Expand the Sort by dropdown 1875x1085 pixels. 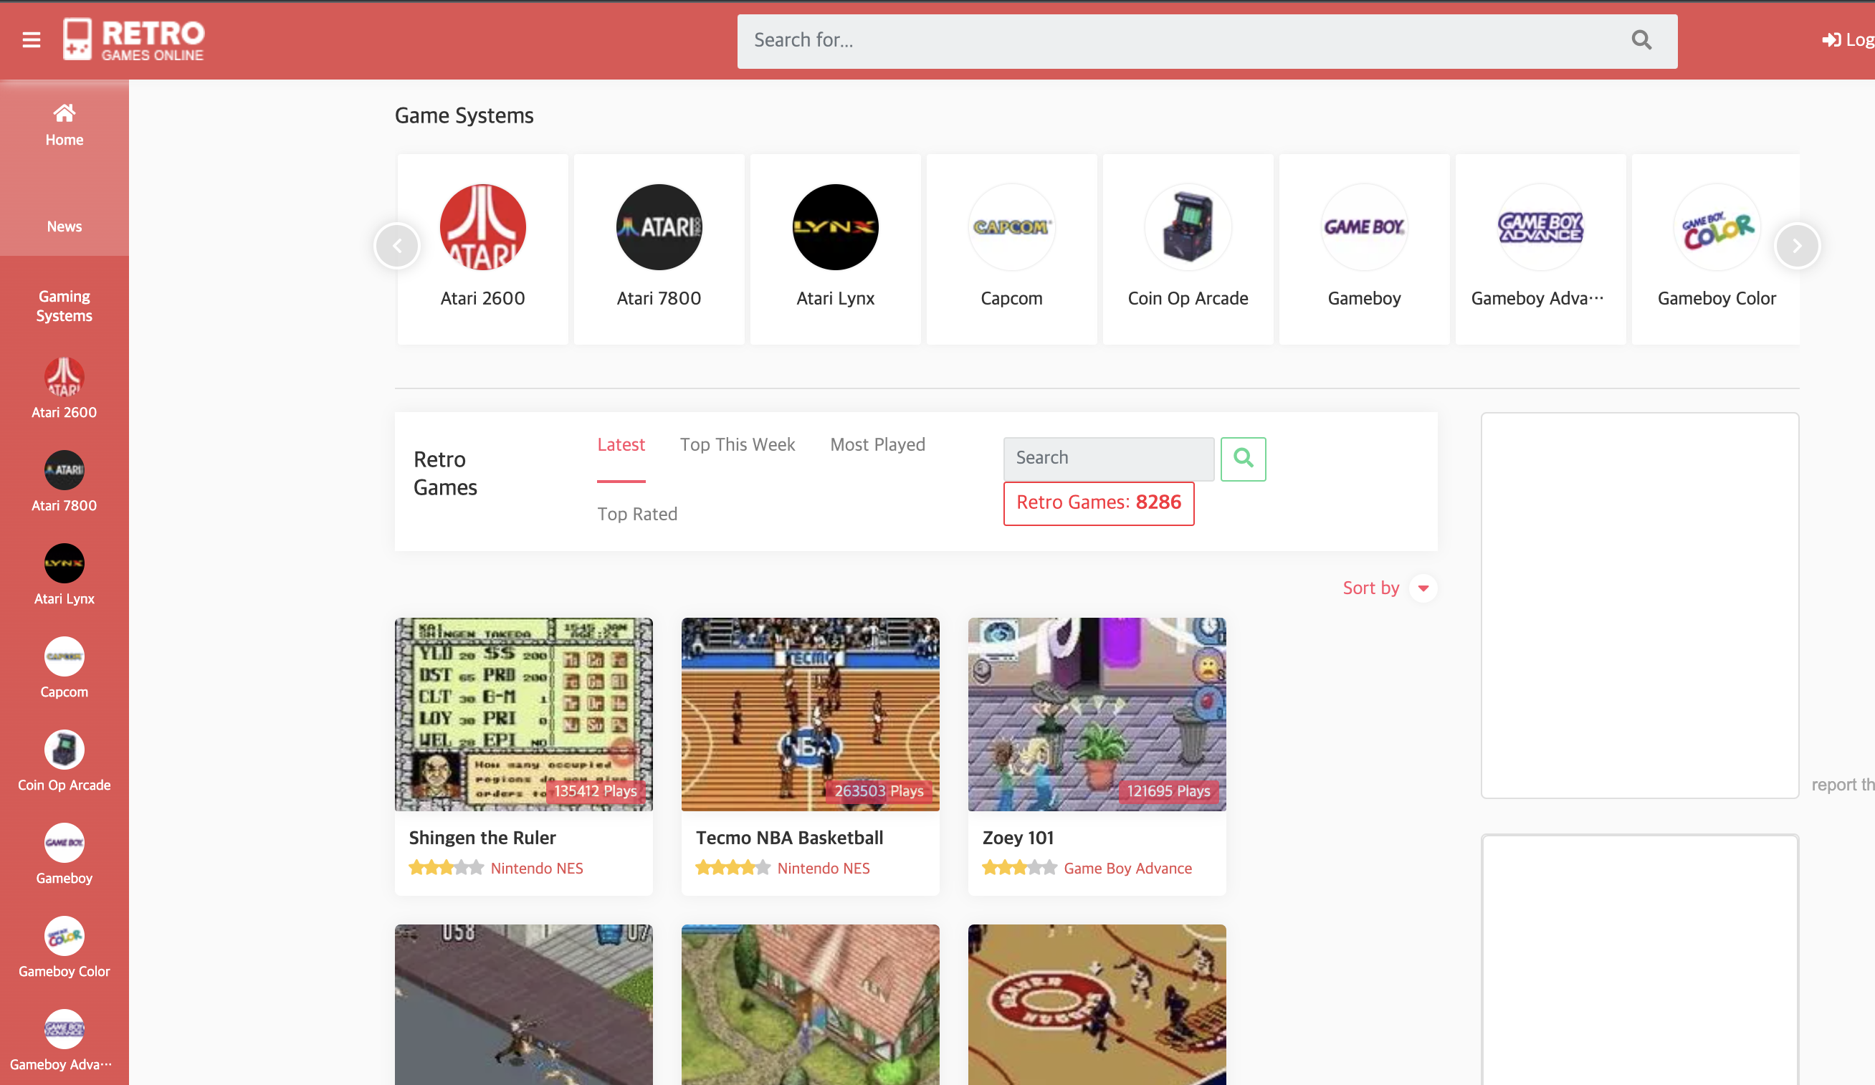click(x=1422, y=588)
